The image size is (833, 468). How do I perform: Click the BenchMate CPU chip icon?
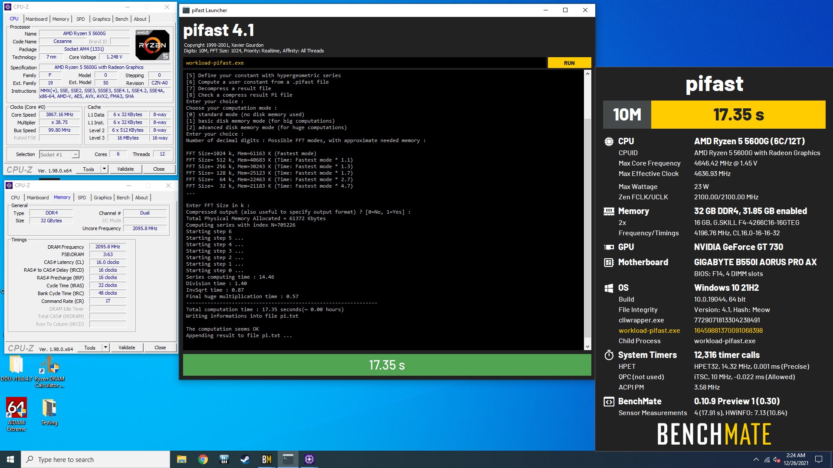pyautogui.click(x=609, y=141)
